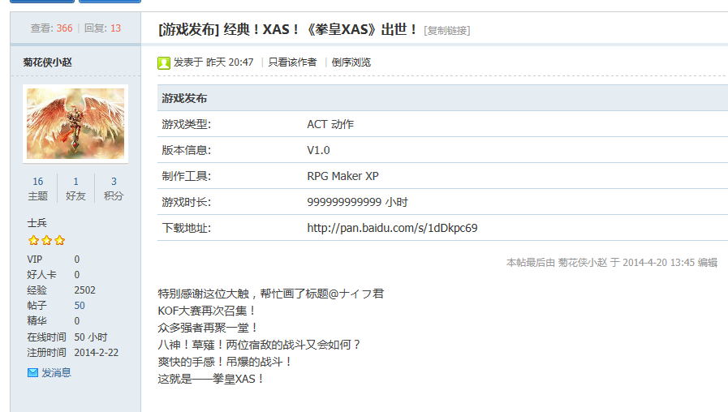Open the winged warrior avatar image

click(x=75, y=123)
